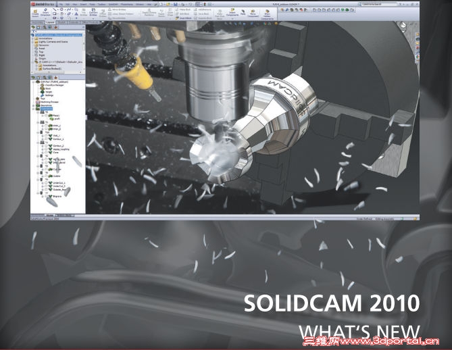The width and height of the screenshot is (452, 350).
Task: Toggle the UnderCut_2 operation checkbox
Action: (46, 186)
